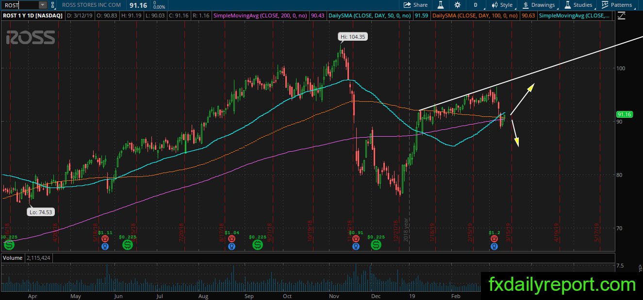Click the truncated cyan SimpleMovingAvg label
643x300 pixels.
[x=575, y=16]
